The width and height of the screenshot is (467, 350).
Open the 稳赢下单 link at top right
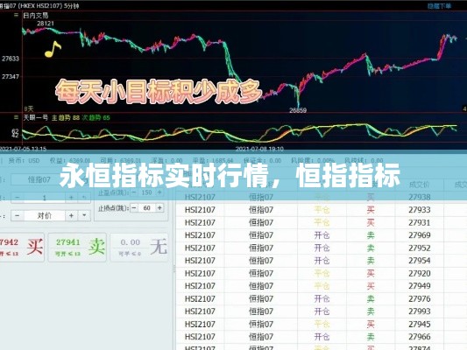[439, 6]
